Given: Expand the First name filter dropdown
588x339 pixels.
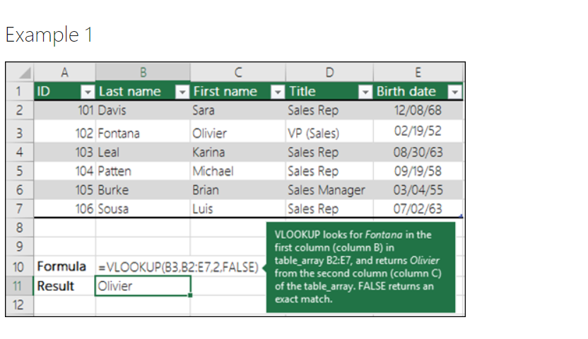Looking at the screenshot, I should tap(278, 92).
